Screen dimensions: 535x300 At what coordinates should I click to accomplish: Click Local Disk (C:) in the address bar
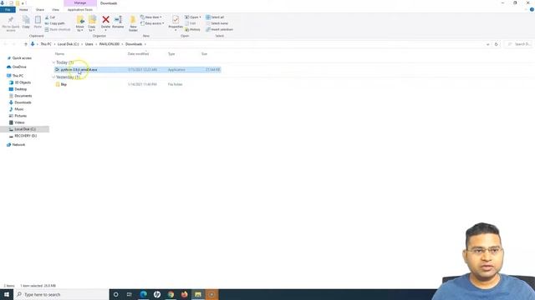(68, 44)
